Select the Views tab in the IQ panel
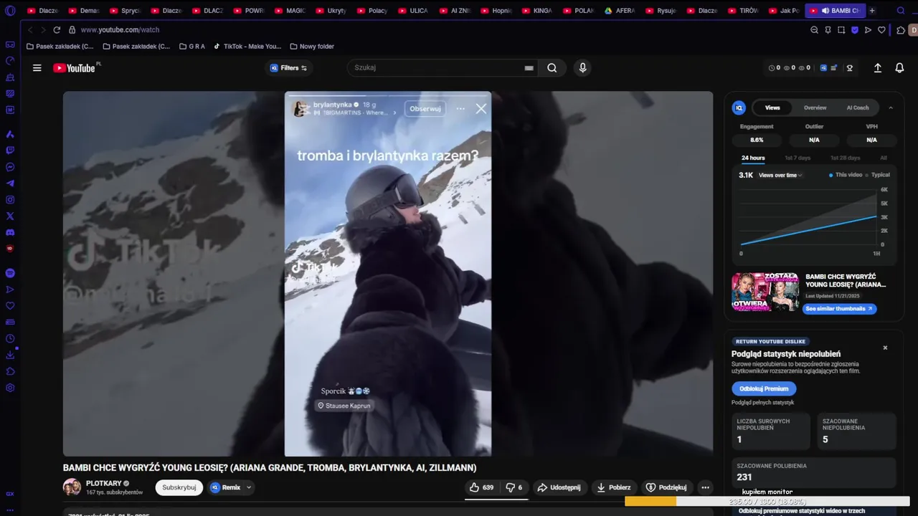 [772, 107]
